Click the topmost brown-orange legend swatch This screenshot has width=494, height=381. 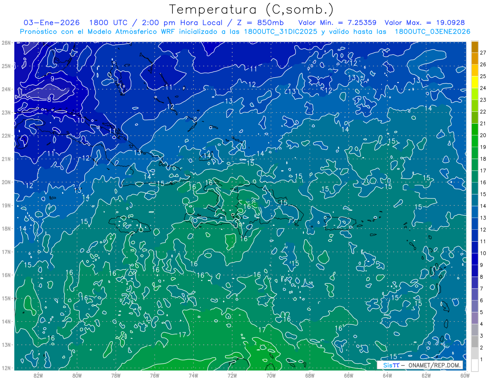tap(475, 47)
